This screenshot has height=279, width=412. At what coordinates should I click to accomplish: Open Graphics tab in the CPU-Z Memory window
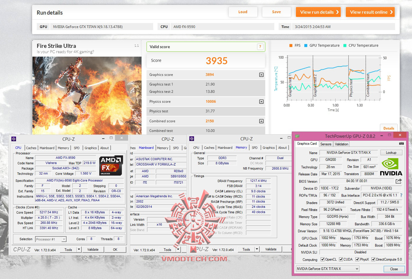pos(268,148)
